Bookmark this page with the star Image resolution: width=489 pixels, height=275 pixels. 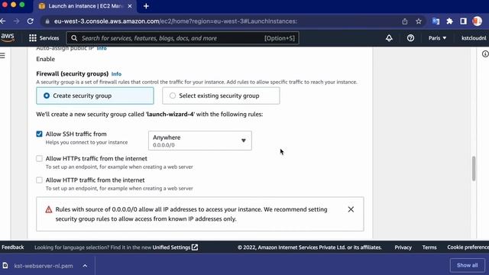419,21
